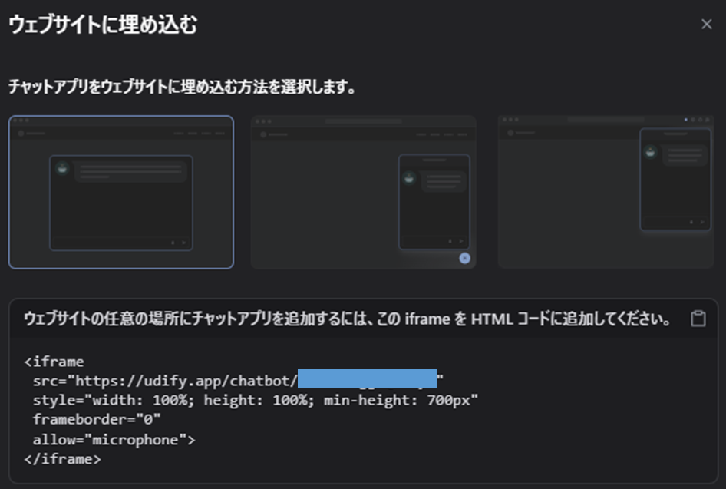Select the floating chat bubble embed option

tap(363, 192)
